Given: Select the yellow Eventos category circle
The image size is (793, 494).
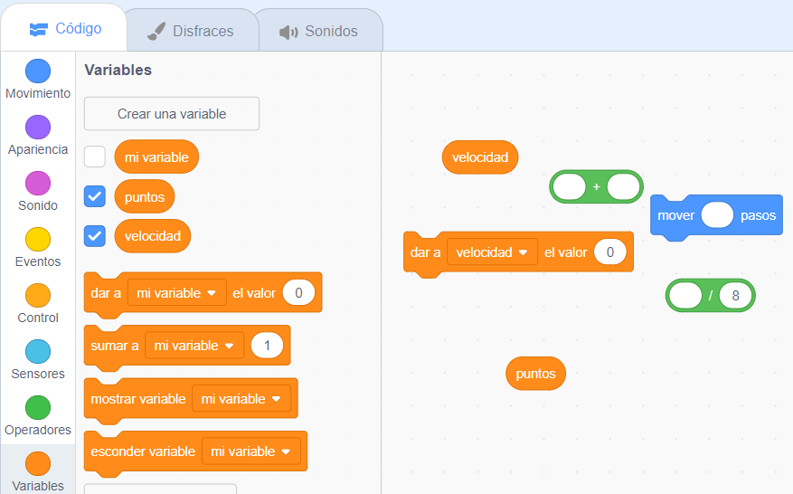Looking at the screenshot, I should [38, 240].
